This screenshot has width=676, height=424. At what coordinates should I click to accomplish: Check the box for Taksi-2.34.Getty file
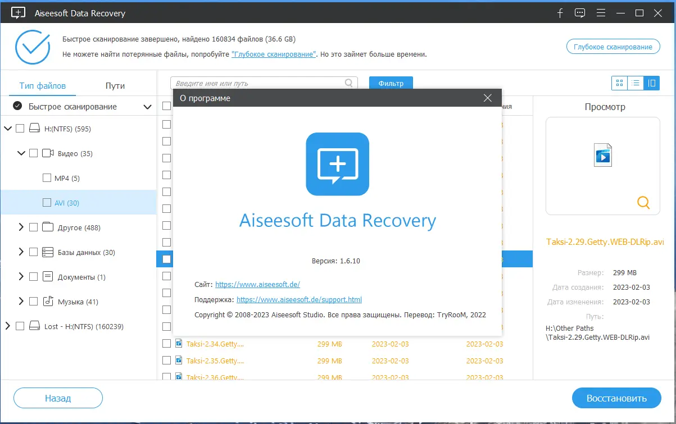click(166, 343)
